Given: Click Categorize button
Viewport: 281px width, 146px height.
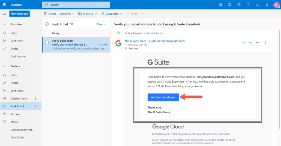Looking at the screenshot, I should coord(110,14).
